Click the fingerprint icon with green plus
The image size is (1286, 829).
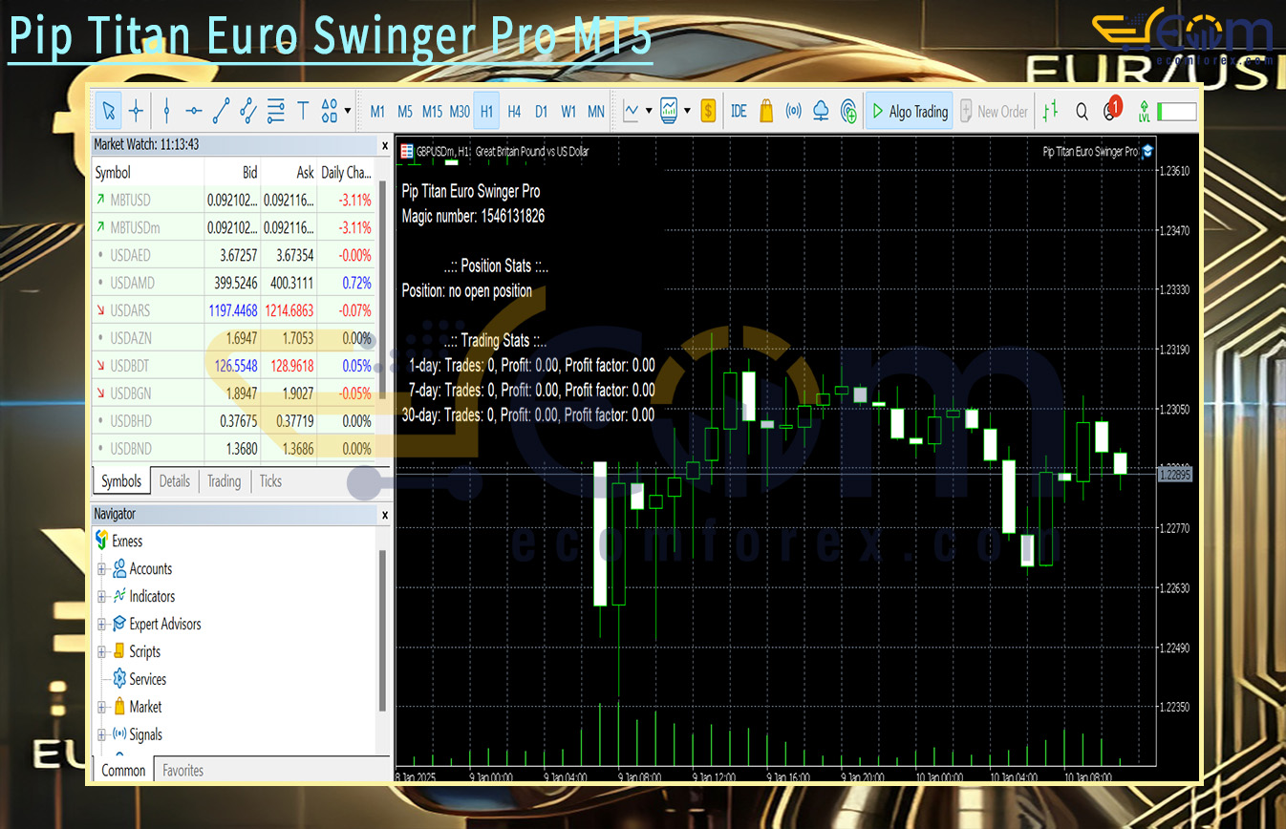point(848,112)
